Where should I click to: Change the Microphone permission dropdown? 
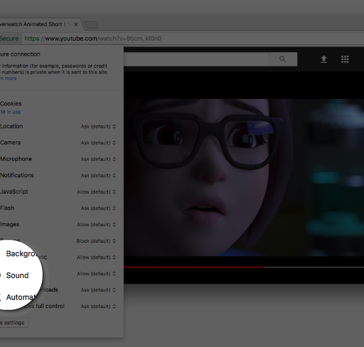(98, 159)
